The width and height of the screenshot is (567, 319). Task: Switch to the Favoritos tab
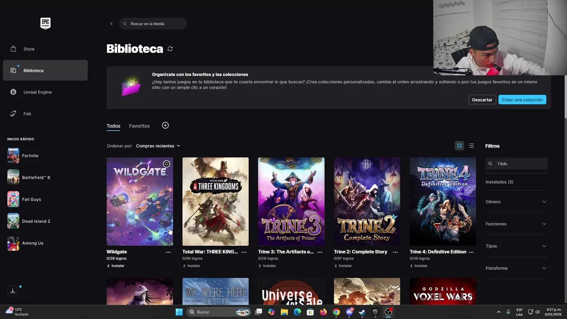click(139, 126)
